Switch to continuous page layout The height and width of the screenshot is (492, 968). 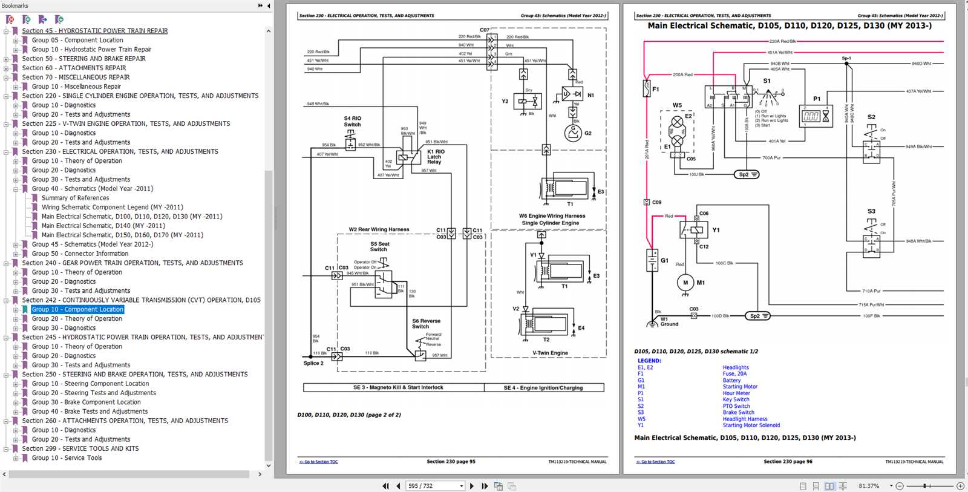coord(816,486)
